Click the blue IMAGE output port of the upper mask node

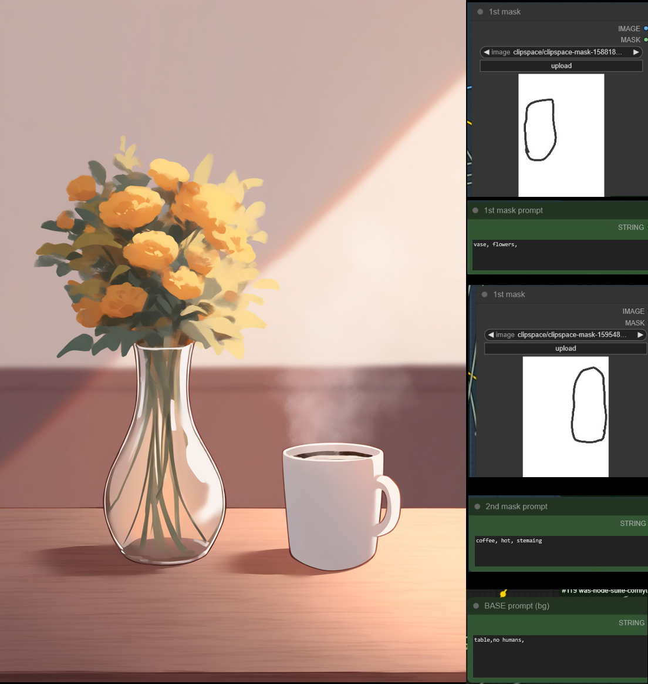coord(646,28)
